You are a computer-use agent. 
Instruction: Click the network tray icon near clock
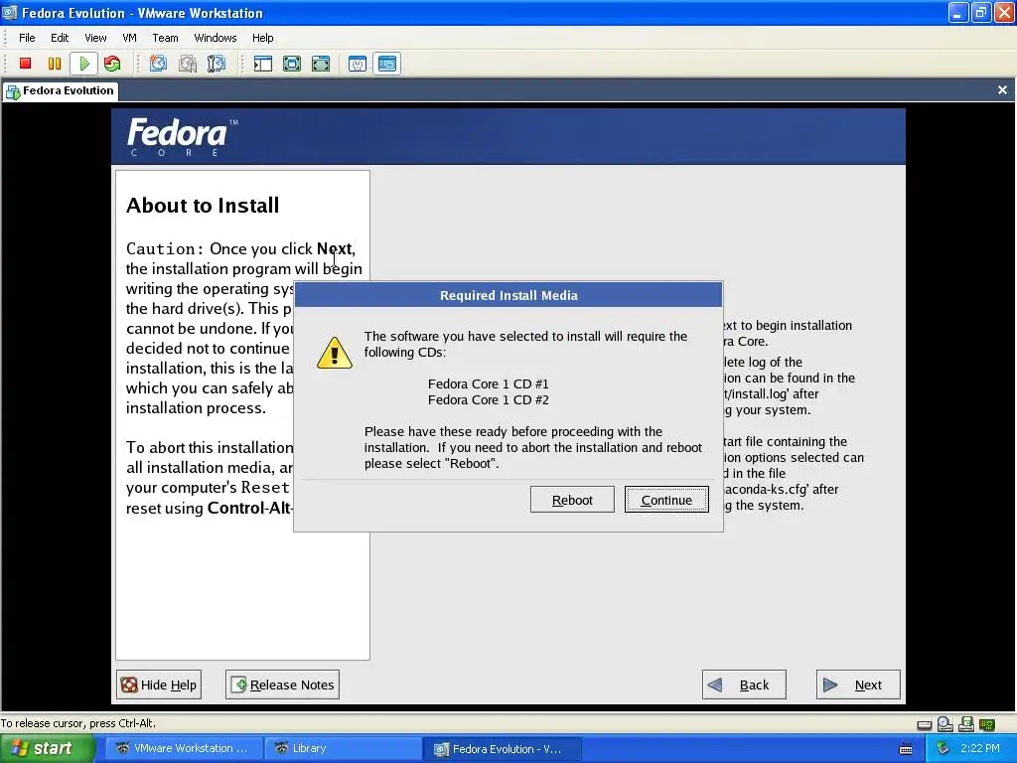click(x=944, y=749)
